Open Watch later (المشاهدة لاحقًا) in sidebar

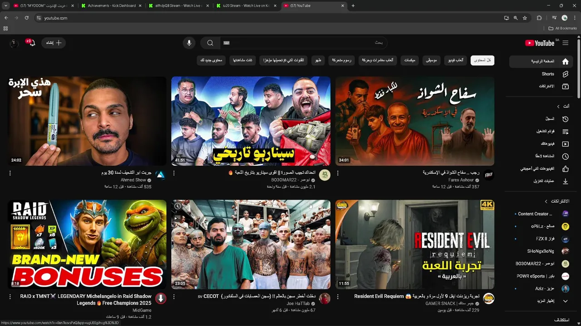[540, 156]
